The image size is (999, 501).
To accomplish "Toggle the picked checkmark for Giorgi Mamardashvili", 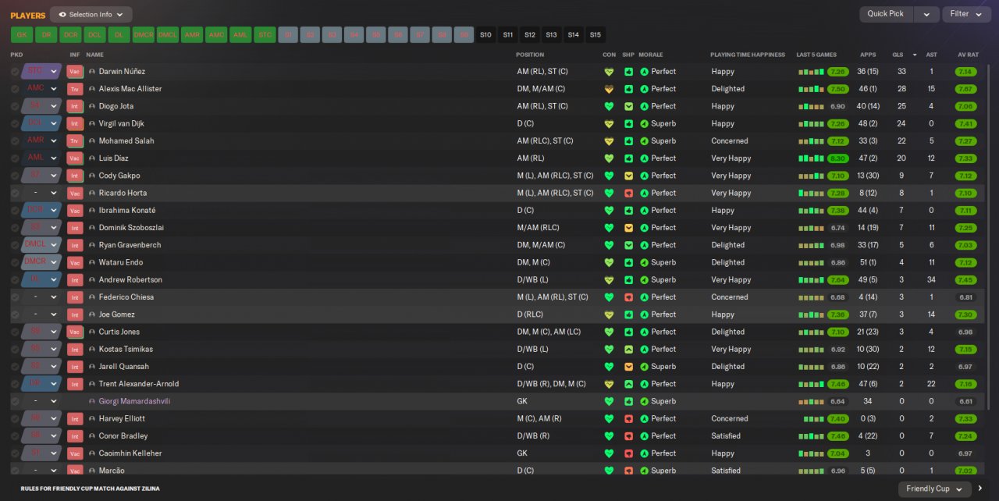I will [15, 401].
